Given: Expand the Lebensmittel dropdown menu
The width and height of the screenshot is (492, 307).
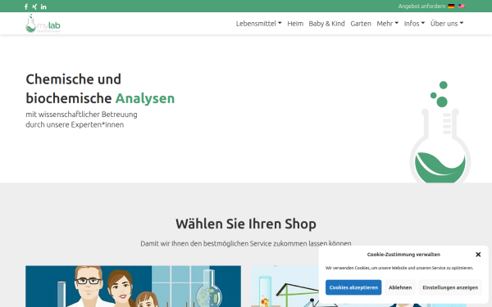Looking at the screenshot, I should click(x=258, y=24).
